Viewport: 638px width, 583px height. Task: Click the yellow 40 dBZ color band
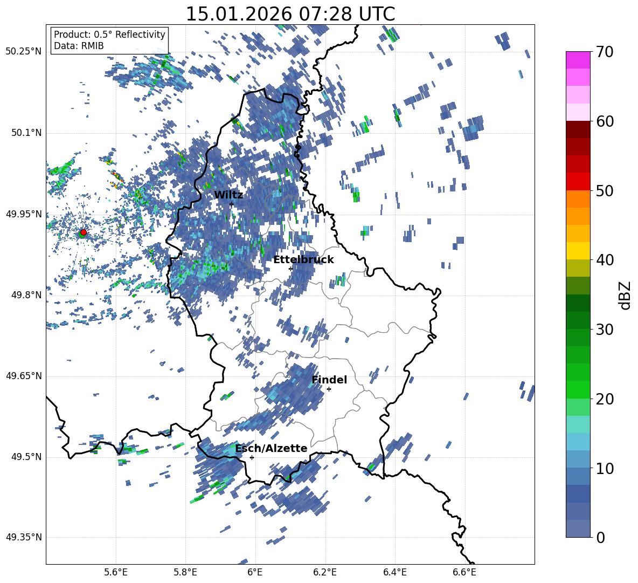click(x=578, y=251)
